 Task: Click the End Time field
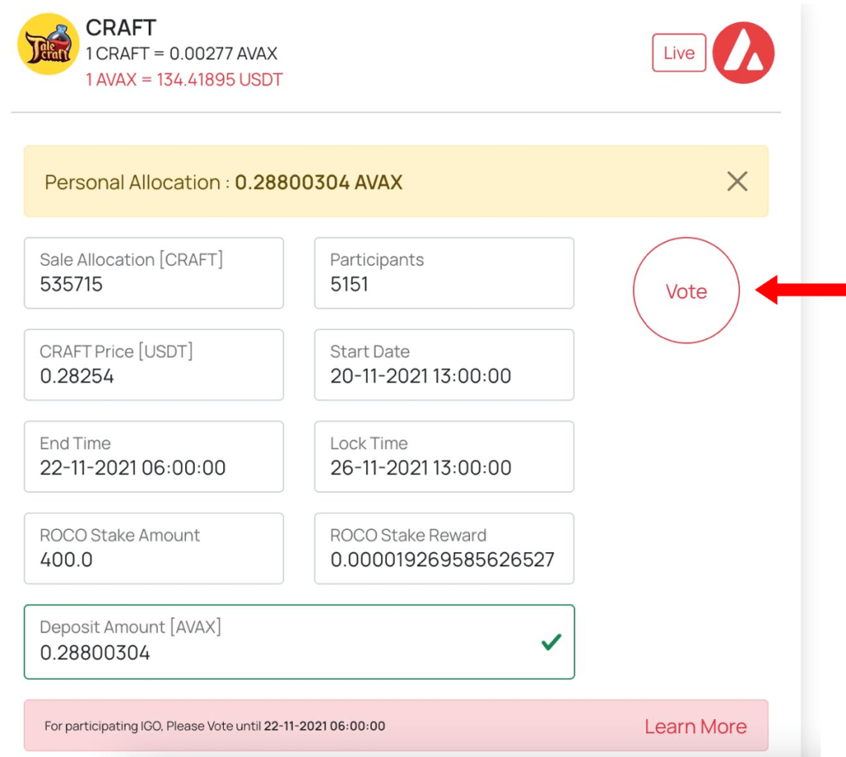[x=154, y=457]
